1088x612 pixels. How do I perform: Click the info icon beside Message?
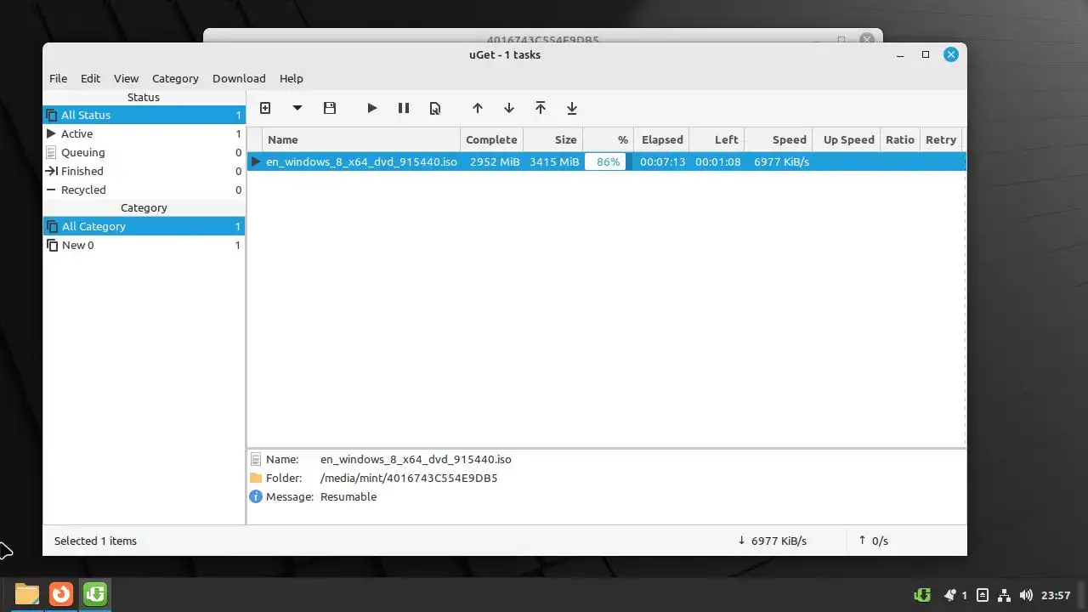(256, 496)
